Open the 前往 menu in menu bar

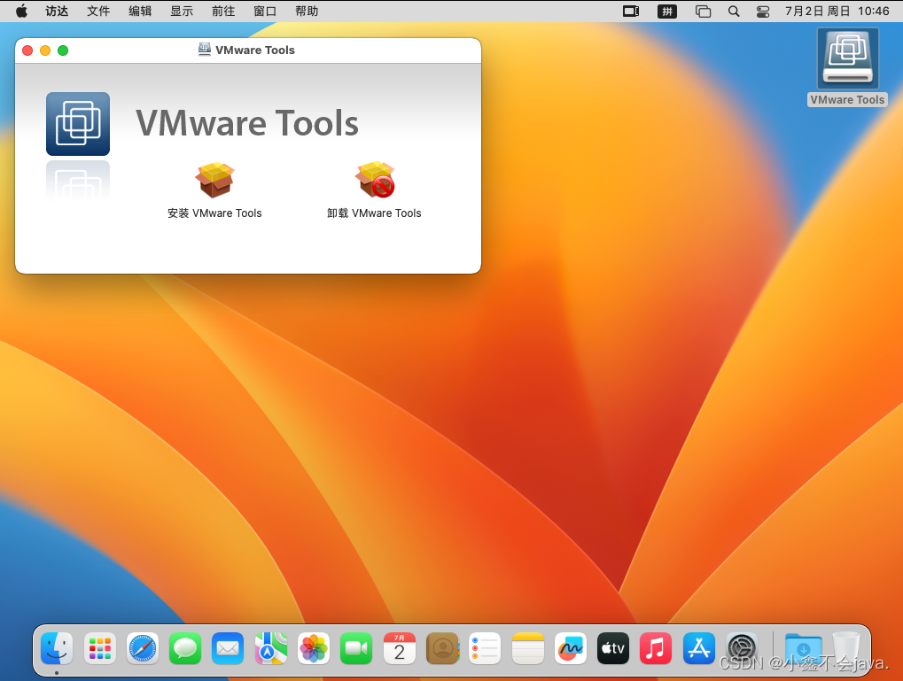click(x=223, y=12)
